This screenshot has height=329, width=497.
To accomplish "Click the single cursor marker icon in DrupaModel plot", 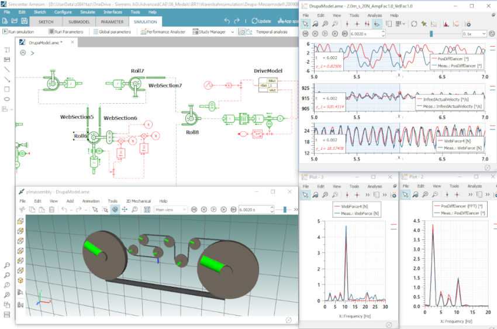I will coord(347,24).
